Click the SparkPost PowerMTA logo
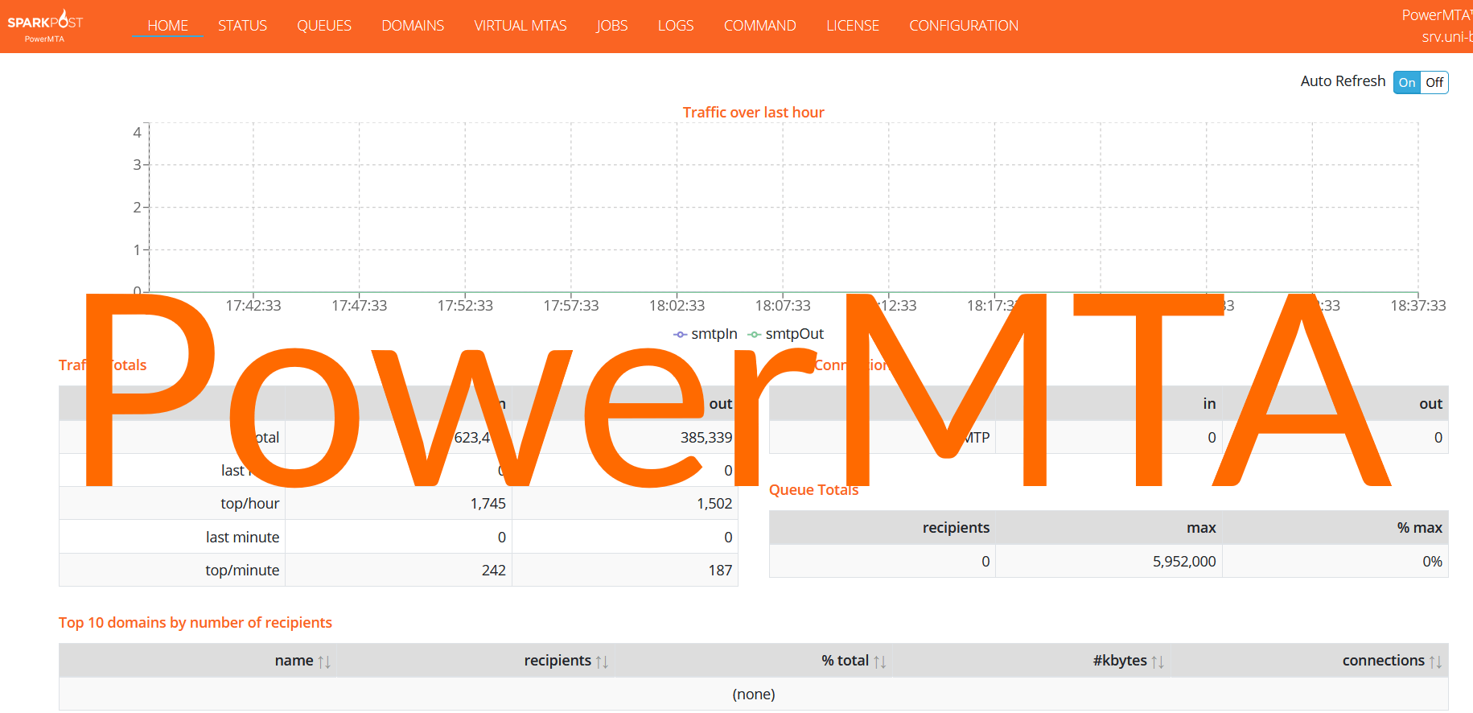The width and height of the screenshot is (1473, 713). pos(45,26)
